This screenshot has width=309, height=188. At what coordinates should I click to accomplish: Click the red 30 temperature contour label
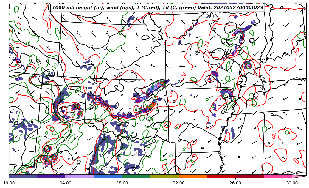[x=72, y=119]
